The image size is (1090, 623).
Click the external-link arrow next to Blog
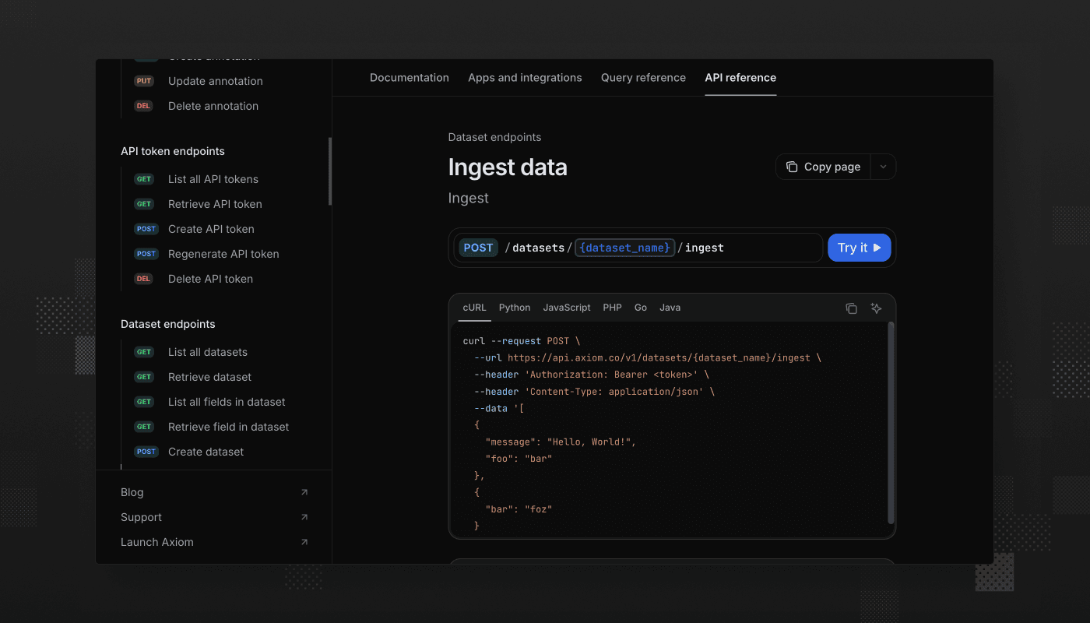click(x=304, y=492)
